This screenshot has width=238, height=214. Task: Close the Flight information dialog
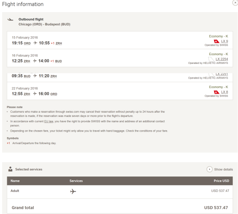235,3
